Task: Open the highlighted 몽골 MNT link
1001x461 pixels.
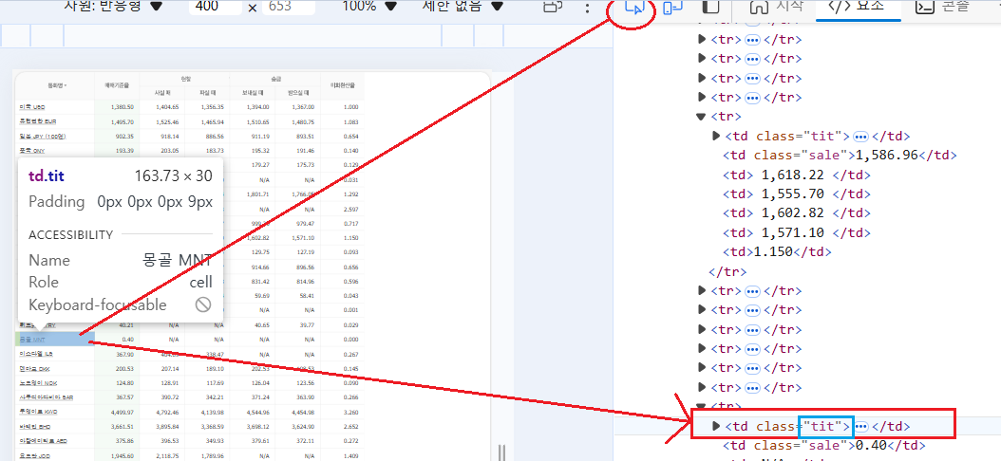Action: 32,340
